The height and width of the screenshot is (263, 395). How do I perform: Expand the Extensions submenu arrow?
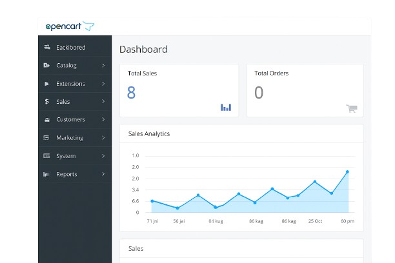pos(103,84)
